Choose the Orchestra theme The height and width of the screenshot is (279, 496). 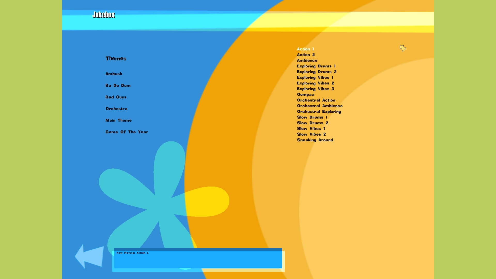click(116, 109)
